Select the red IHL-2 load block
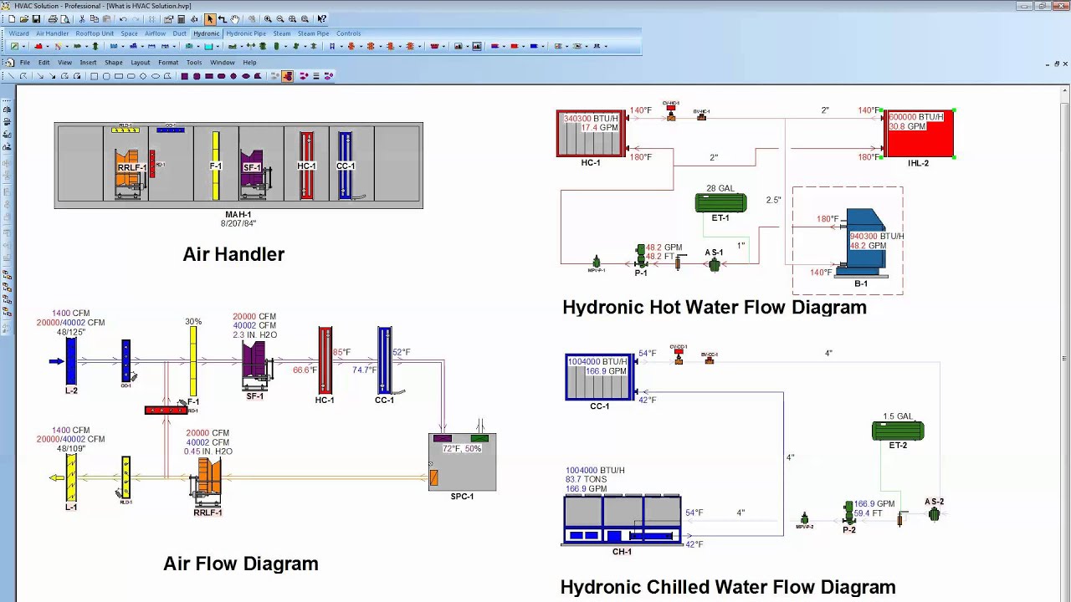The width and height of the screenshot is (1071, 602). 920,133
